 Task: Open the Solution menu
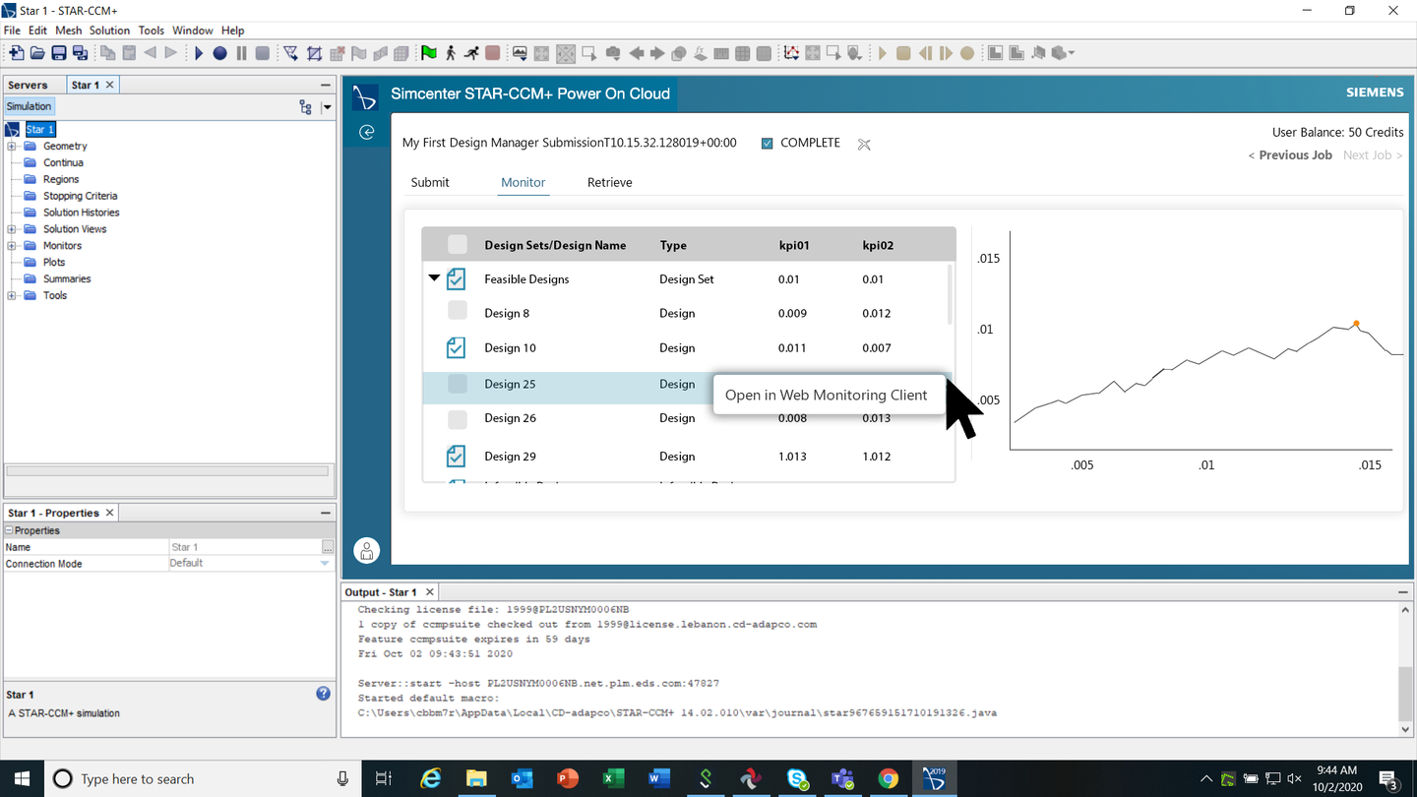(109, 31)
